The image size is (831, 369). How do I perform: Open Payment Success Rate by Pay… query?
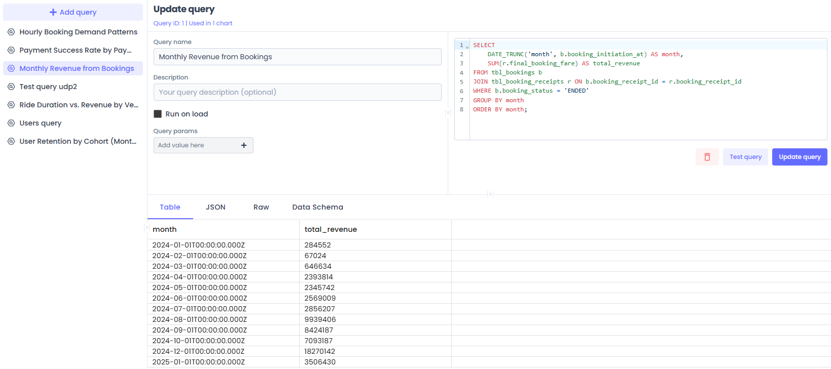click(73, 50)
